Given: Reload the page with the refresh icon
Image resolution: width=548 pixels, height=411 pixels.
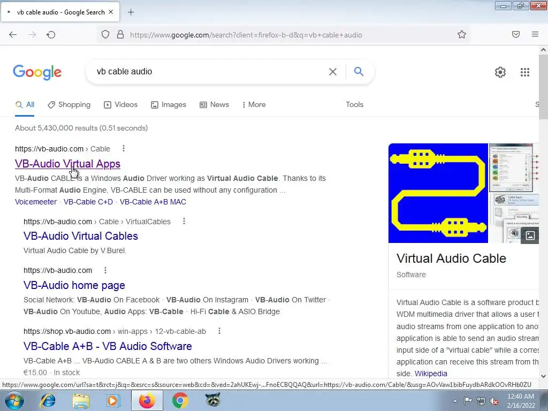Looking at the screenshot, I should tap(51, 35).
